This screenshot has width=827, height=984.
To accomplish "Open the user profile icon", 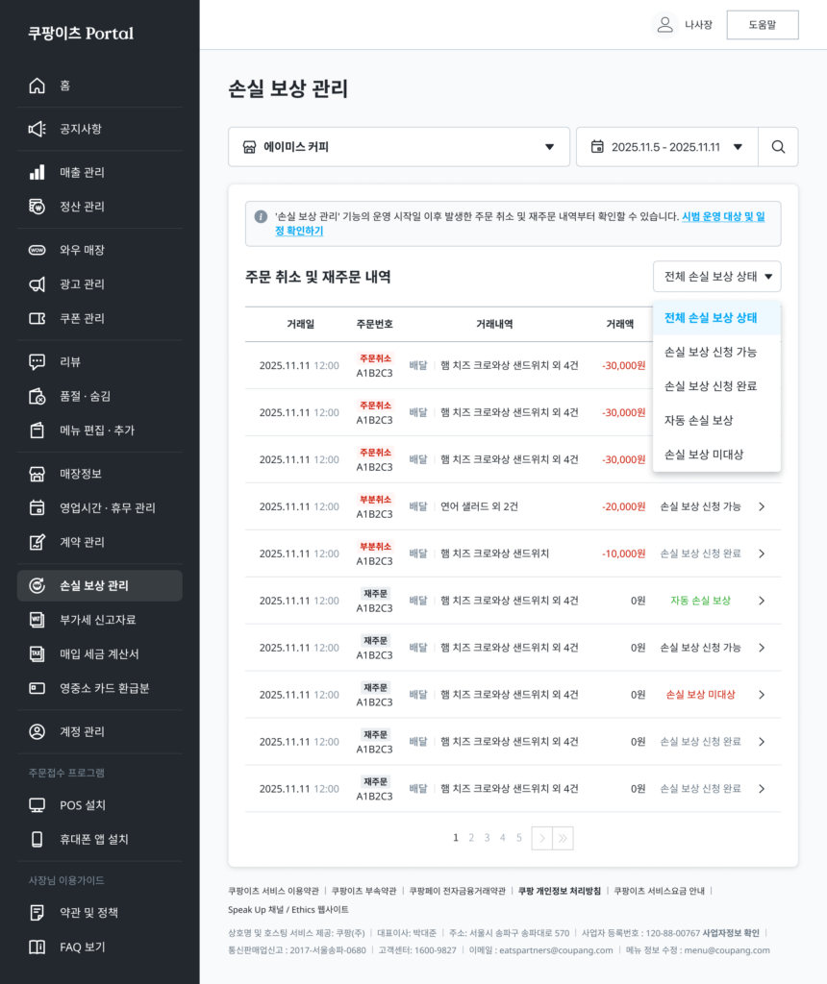I will (664, 25).
